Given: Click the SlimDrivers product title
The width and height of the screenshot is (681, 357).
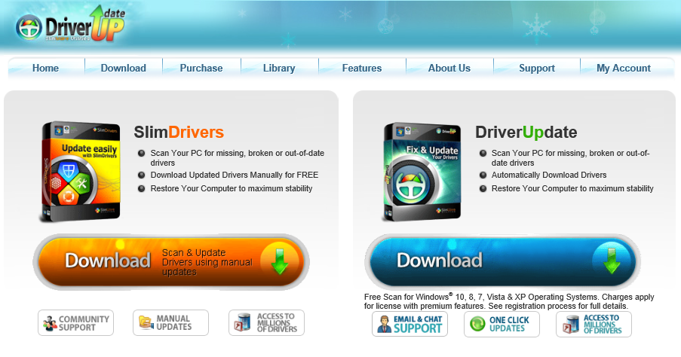Looking at the screenshot, I should click(179, 133).
